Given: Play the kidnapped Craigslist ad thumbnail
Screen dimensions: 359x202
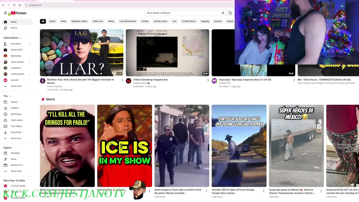Looking at the screenshot, I should coord(167,53).
